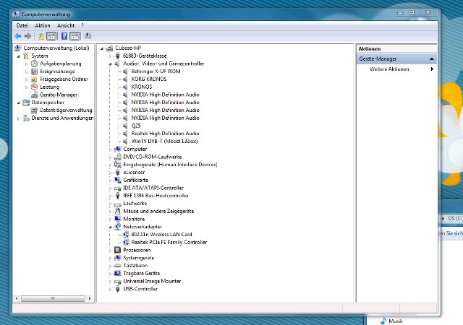Collapse the System node in left tree
Screen dimensions: 463x325
[x=18, y=56]
